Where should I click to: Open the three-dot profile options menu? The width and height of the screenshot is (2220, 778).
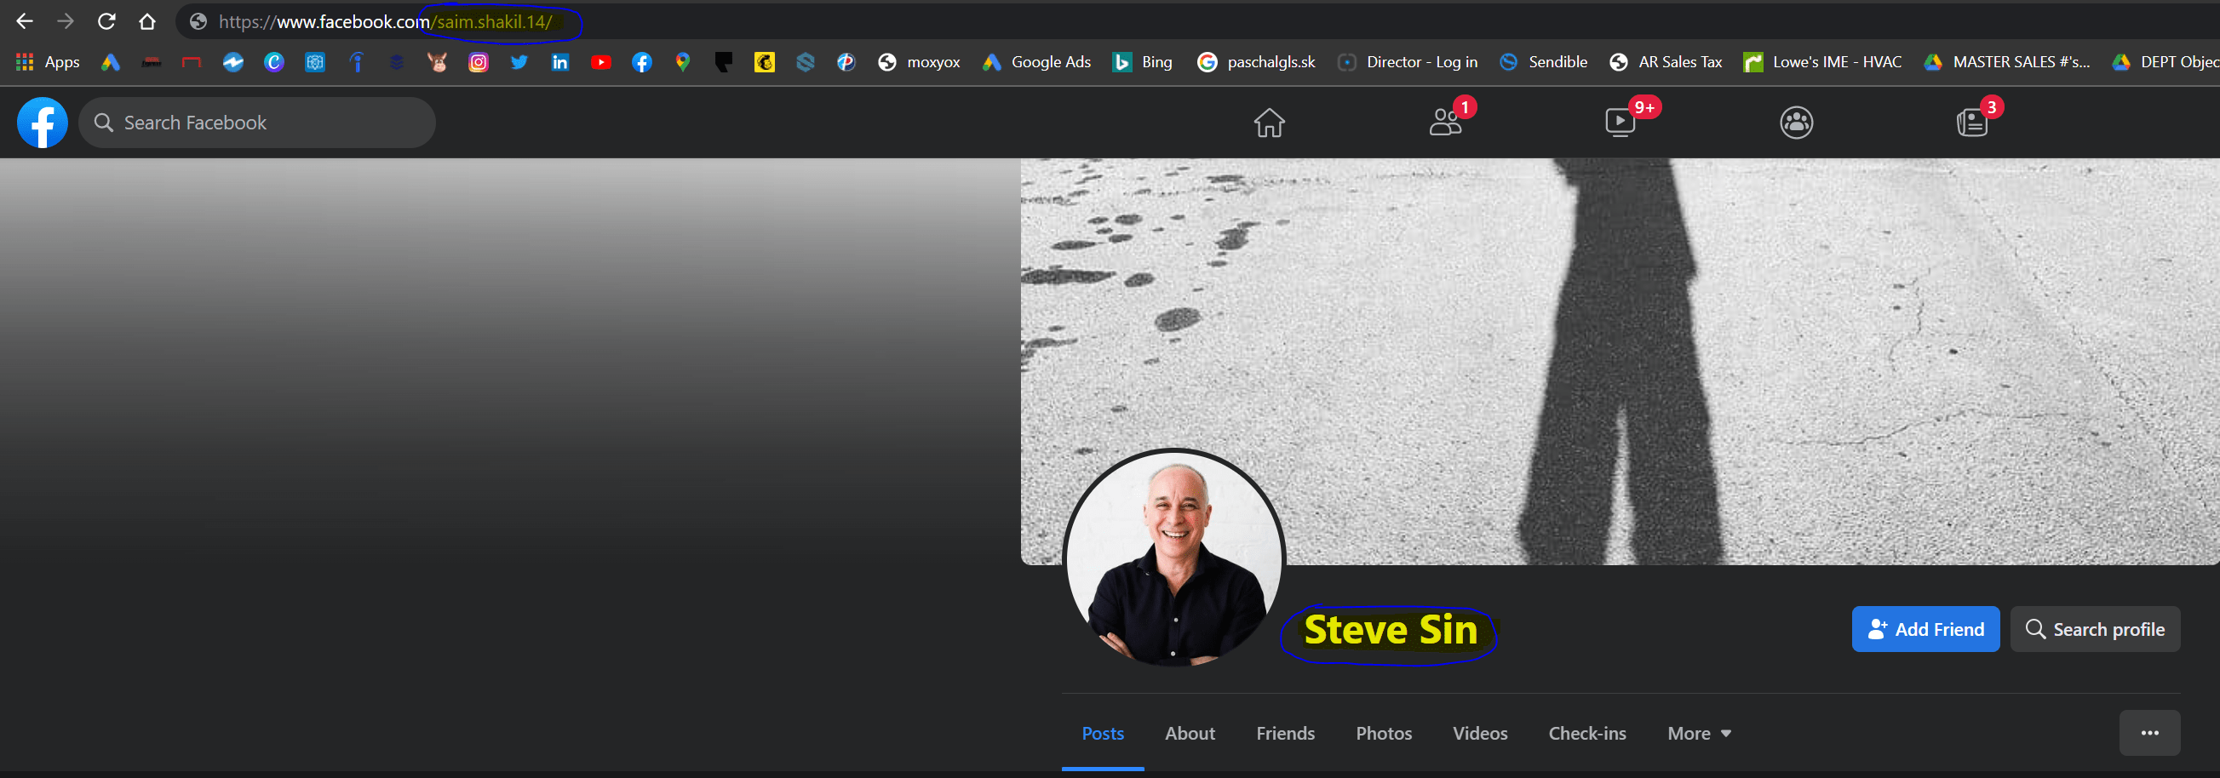2149,733
